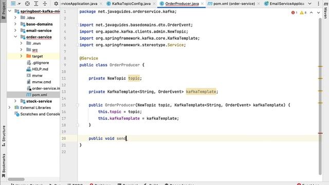Select the base-domains module folder icon
Viewport: 329px width, 185px height.
(23, 24)
